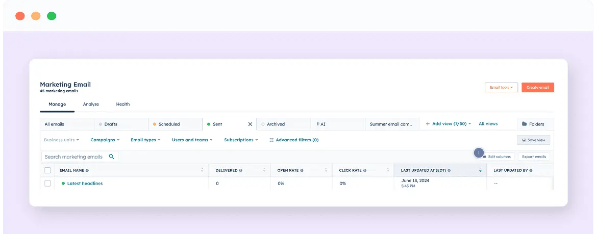Select the All emails view tab
The height and width of the screenshot is (234, 596).
67,124
